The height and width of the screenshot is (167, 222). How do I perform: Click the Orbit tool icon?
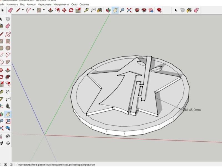(108, 10)
